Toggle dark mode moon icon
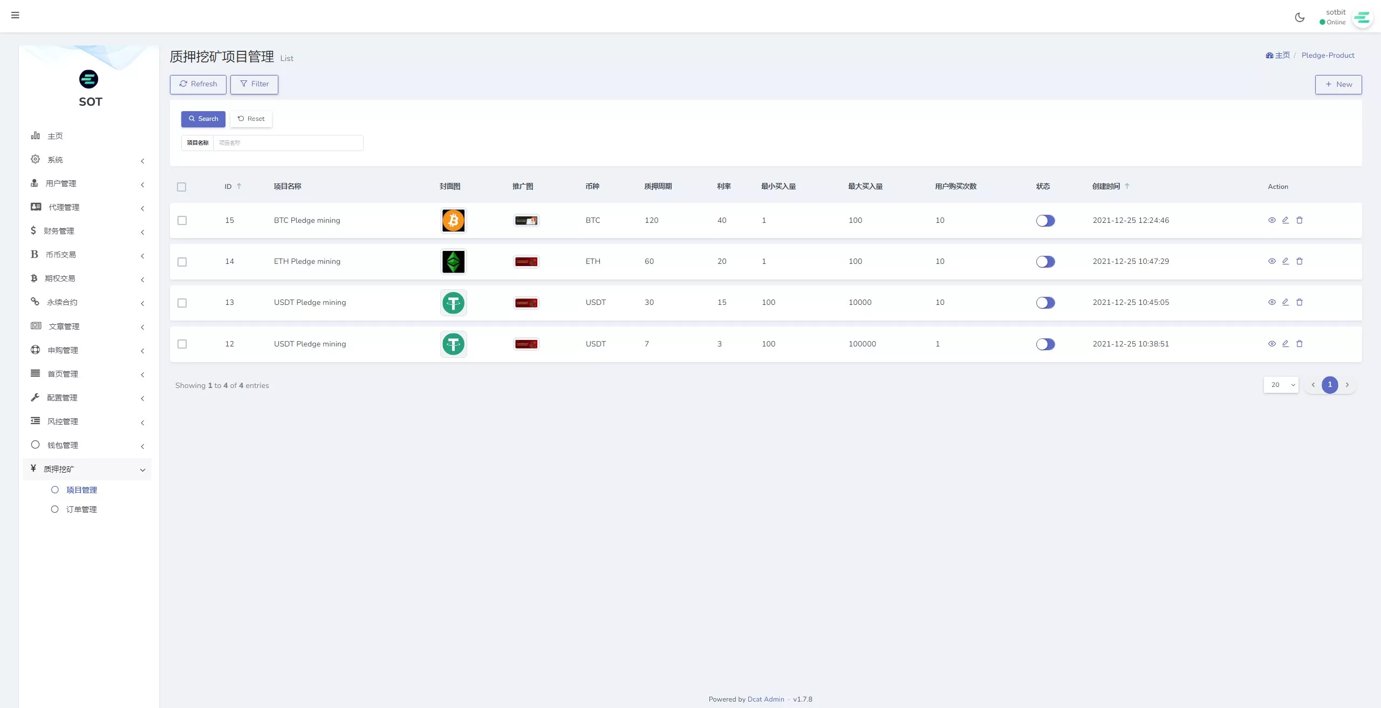Viewport: 1381px width, 708px height. (x=1300, y=17)
